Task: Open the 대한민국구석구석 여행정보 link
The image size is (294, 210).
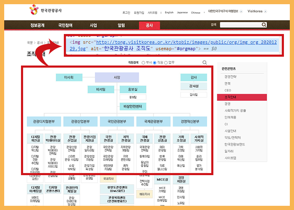Action: coord(223,11)
